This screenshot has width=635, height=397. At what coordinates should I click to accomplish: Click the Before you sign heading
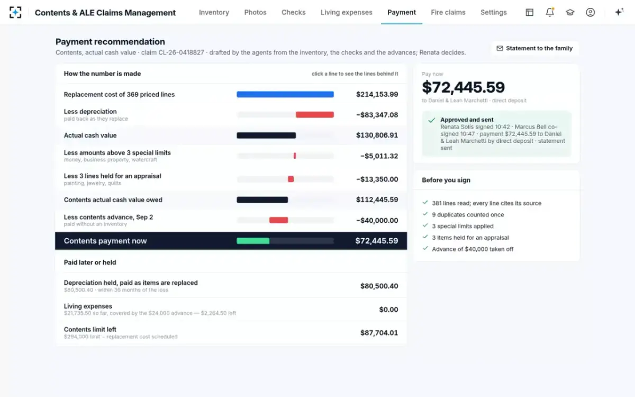point(446,180)
